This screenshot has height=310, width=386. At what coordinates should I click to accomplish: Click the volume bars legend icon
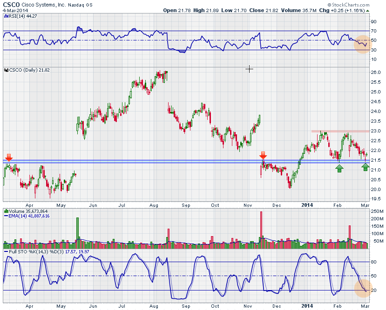click(7, 211)
